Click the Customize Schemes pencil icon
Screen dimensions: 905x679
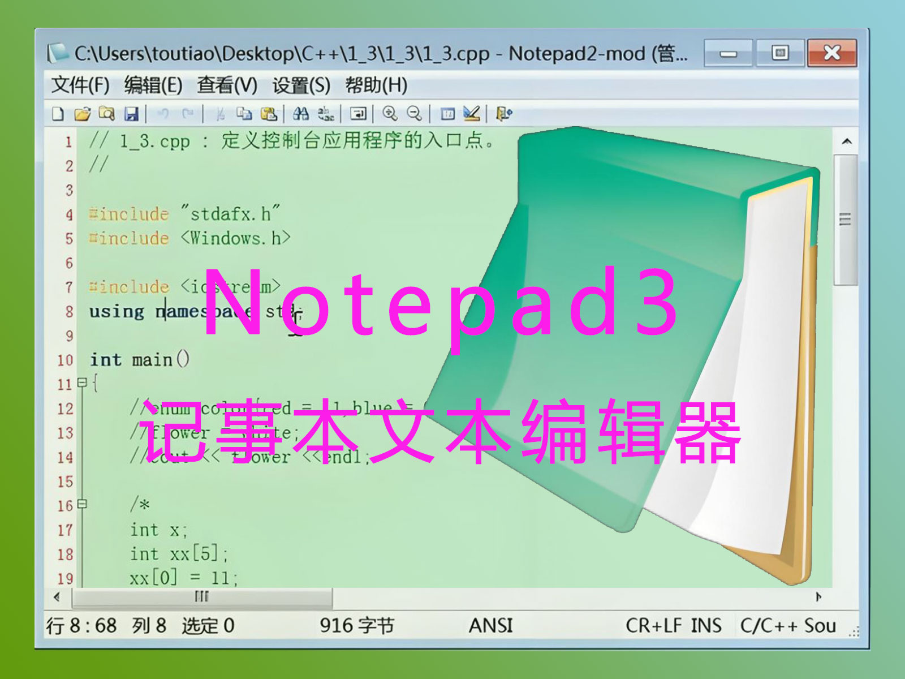click(472, 114)
